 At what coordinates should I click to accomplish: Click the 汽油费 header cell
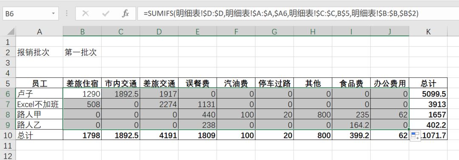pyautogui.click(x=236, y=83)
